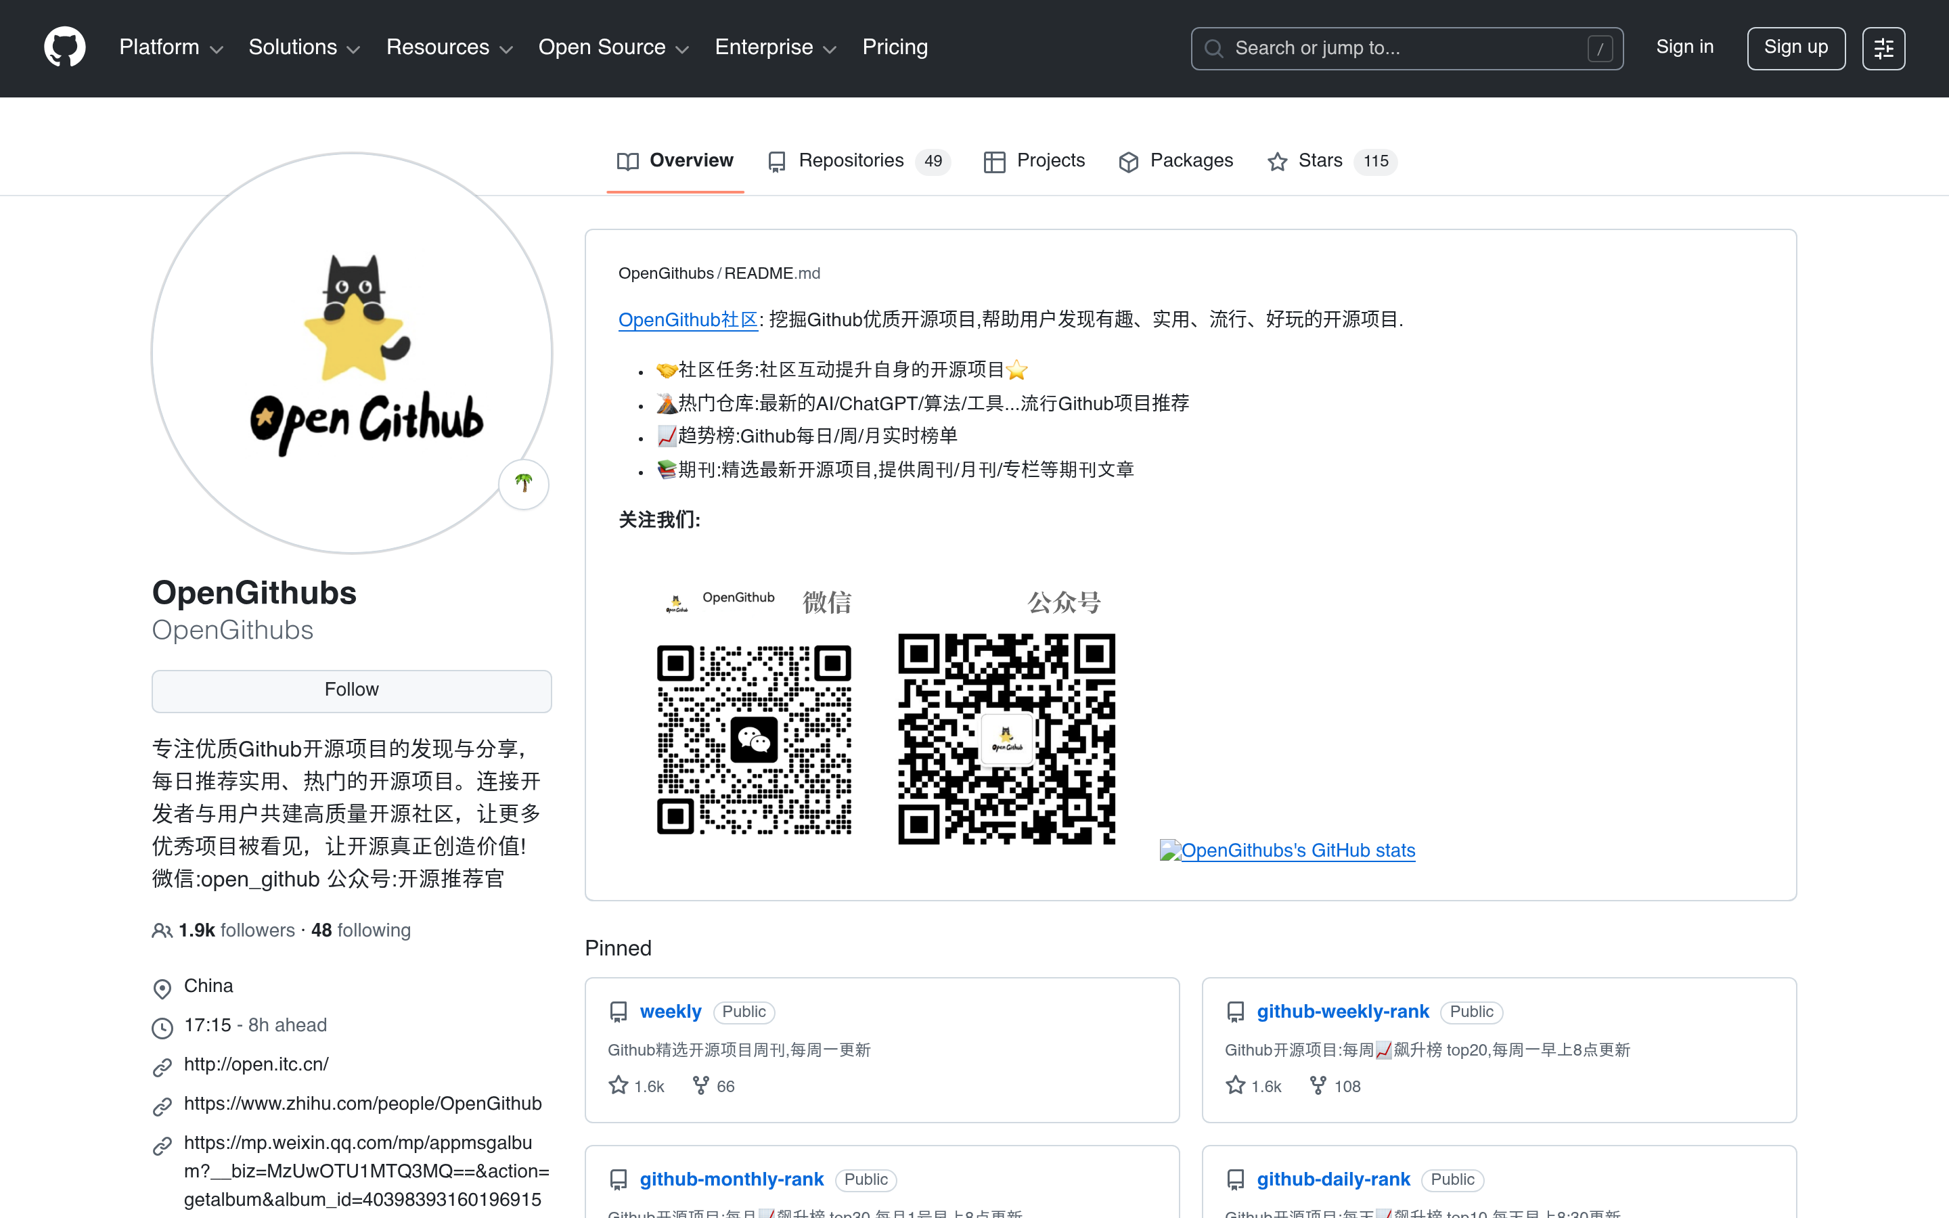Screen dimensions: 1949x1218
Task: Focus the Search or jump to field
Action: [1407, 48]
